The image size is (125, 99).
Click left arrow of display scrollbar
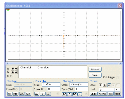7,63
